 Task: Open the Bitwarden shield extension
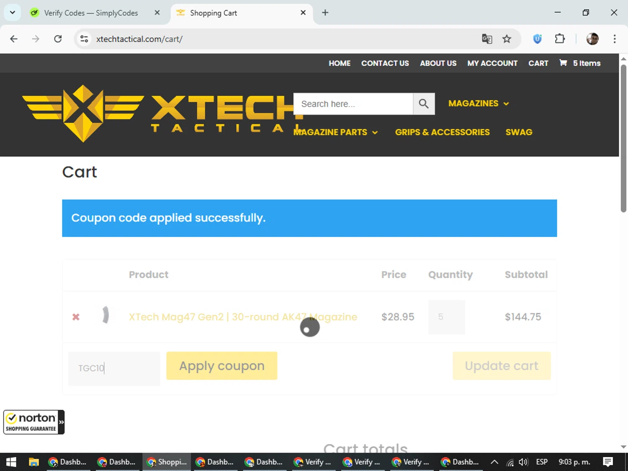tap(538, 39)
